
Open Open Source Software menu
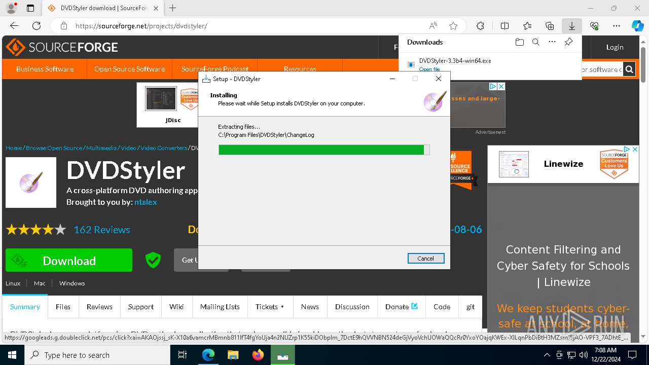[129, 69]
